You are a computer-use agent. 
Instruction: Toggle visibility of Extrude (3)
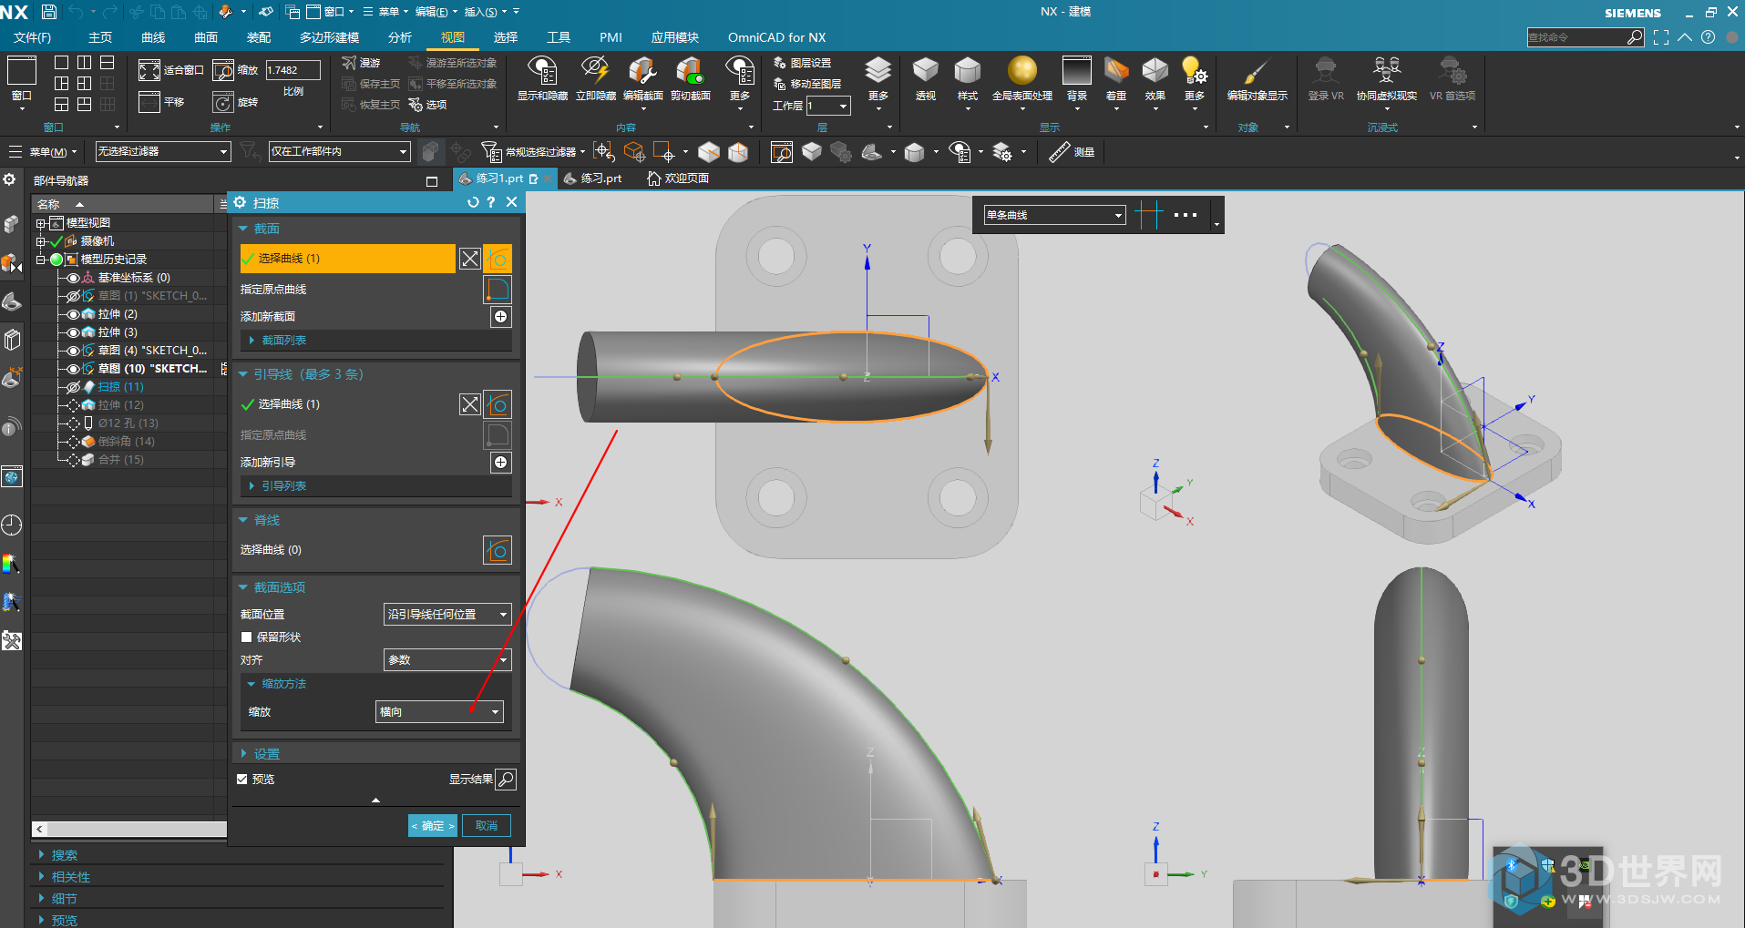tap(74, 332)
